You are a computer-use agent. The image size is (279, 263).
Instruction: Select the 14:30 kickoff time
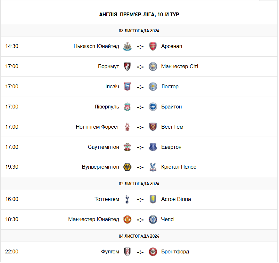click(x=12, y=46)
